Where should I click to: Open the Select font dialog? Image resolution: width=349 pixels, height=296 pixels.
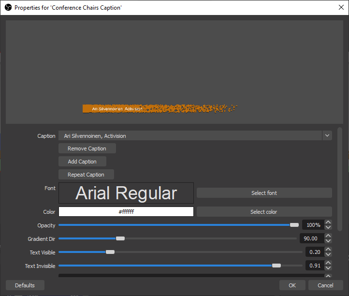click(x=264, y=193)
